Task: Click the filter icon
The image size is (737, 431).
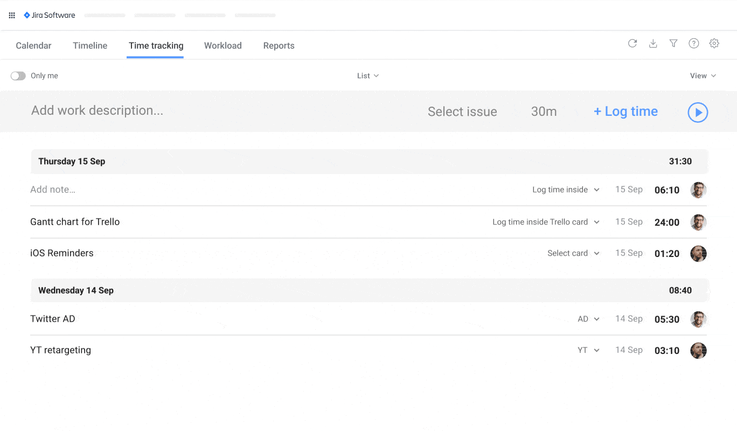Action: tap(673, 43)
